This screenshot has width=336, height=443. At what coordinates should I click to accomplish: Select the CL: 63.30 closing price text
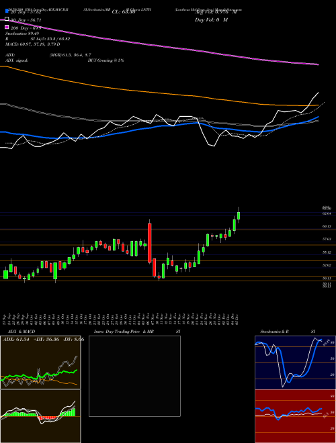point(124,12)
